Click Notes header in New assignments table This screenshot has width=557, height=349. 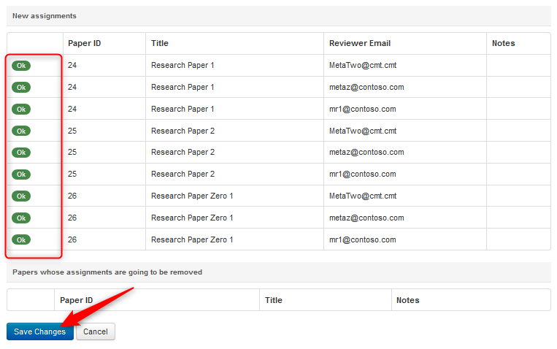pos(504,43)
